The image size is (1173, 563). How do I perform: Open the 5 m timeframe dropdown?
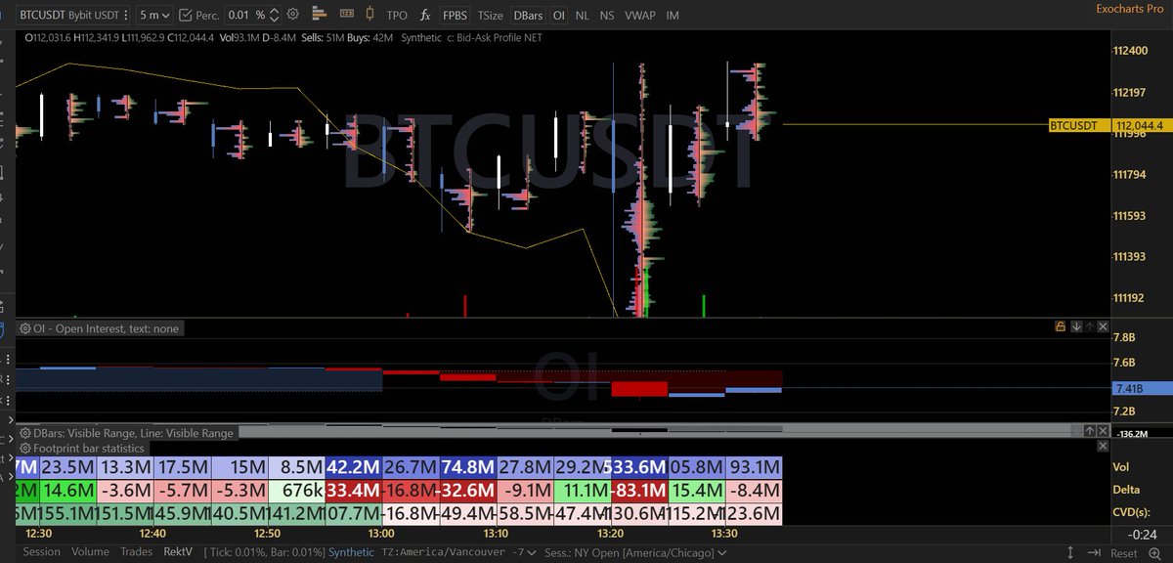[x=153, y=16]
